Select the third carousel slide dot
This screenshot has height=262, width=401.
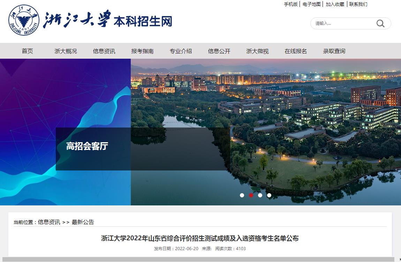point(260,195)
